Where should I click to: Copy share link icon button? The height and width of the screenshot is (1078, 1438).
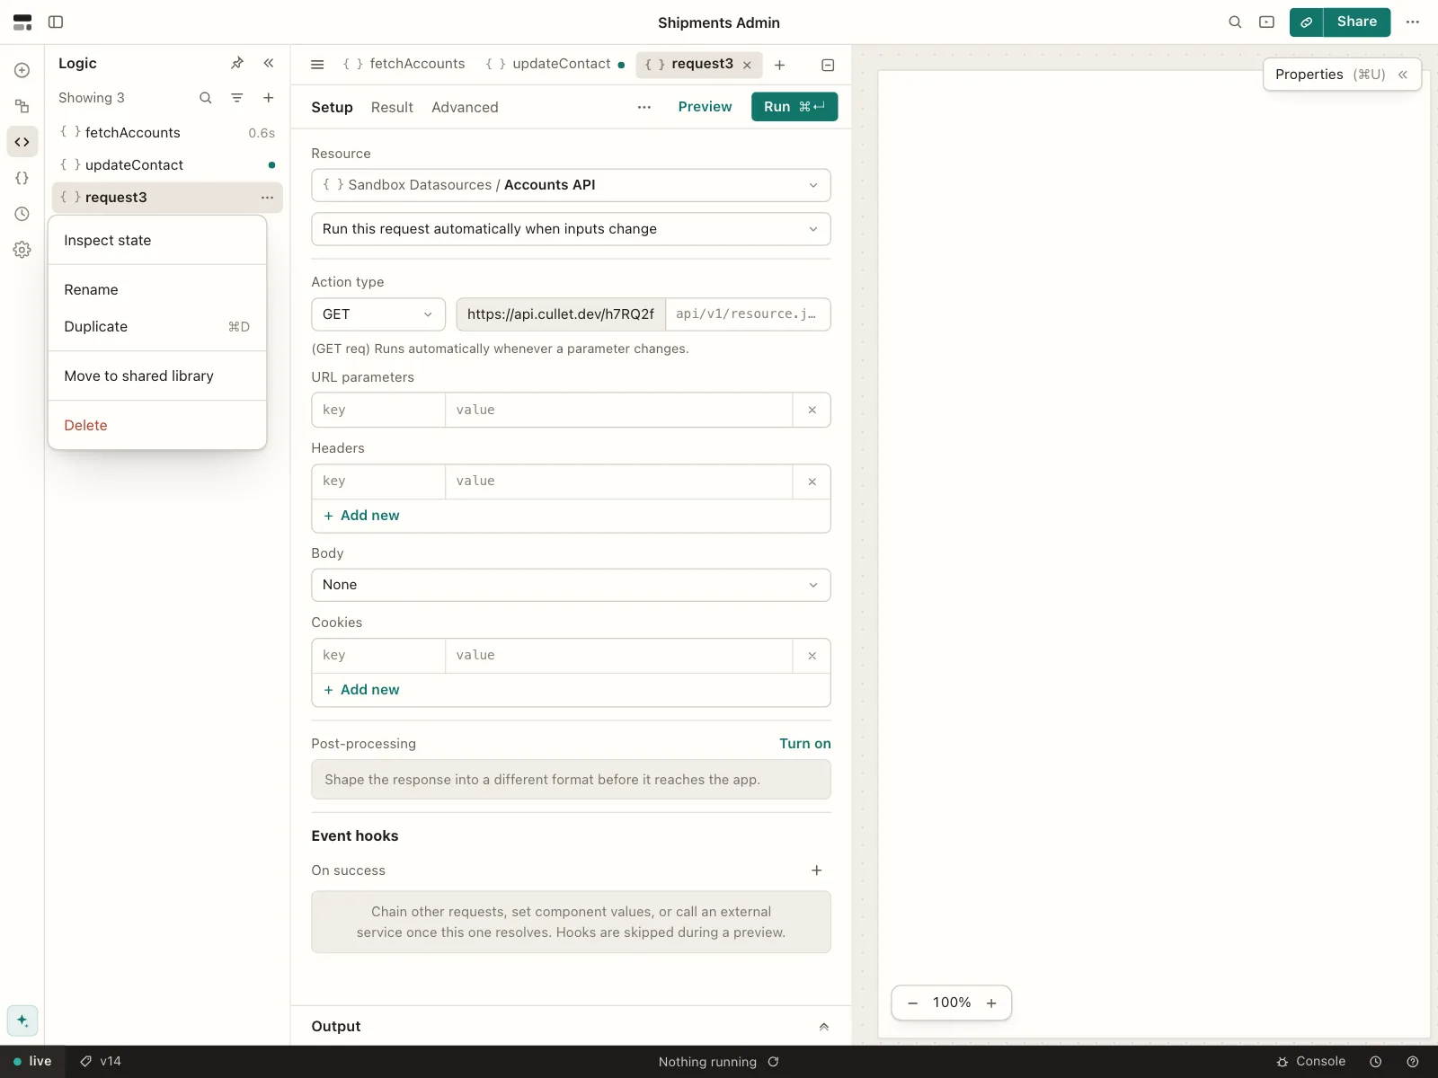[1306, 22]
